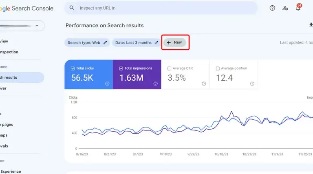Image resolution: width=313 pixels, height=174 pixels.
Task: Open the Help question mark icon
Action: coord(273,8)
